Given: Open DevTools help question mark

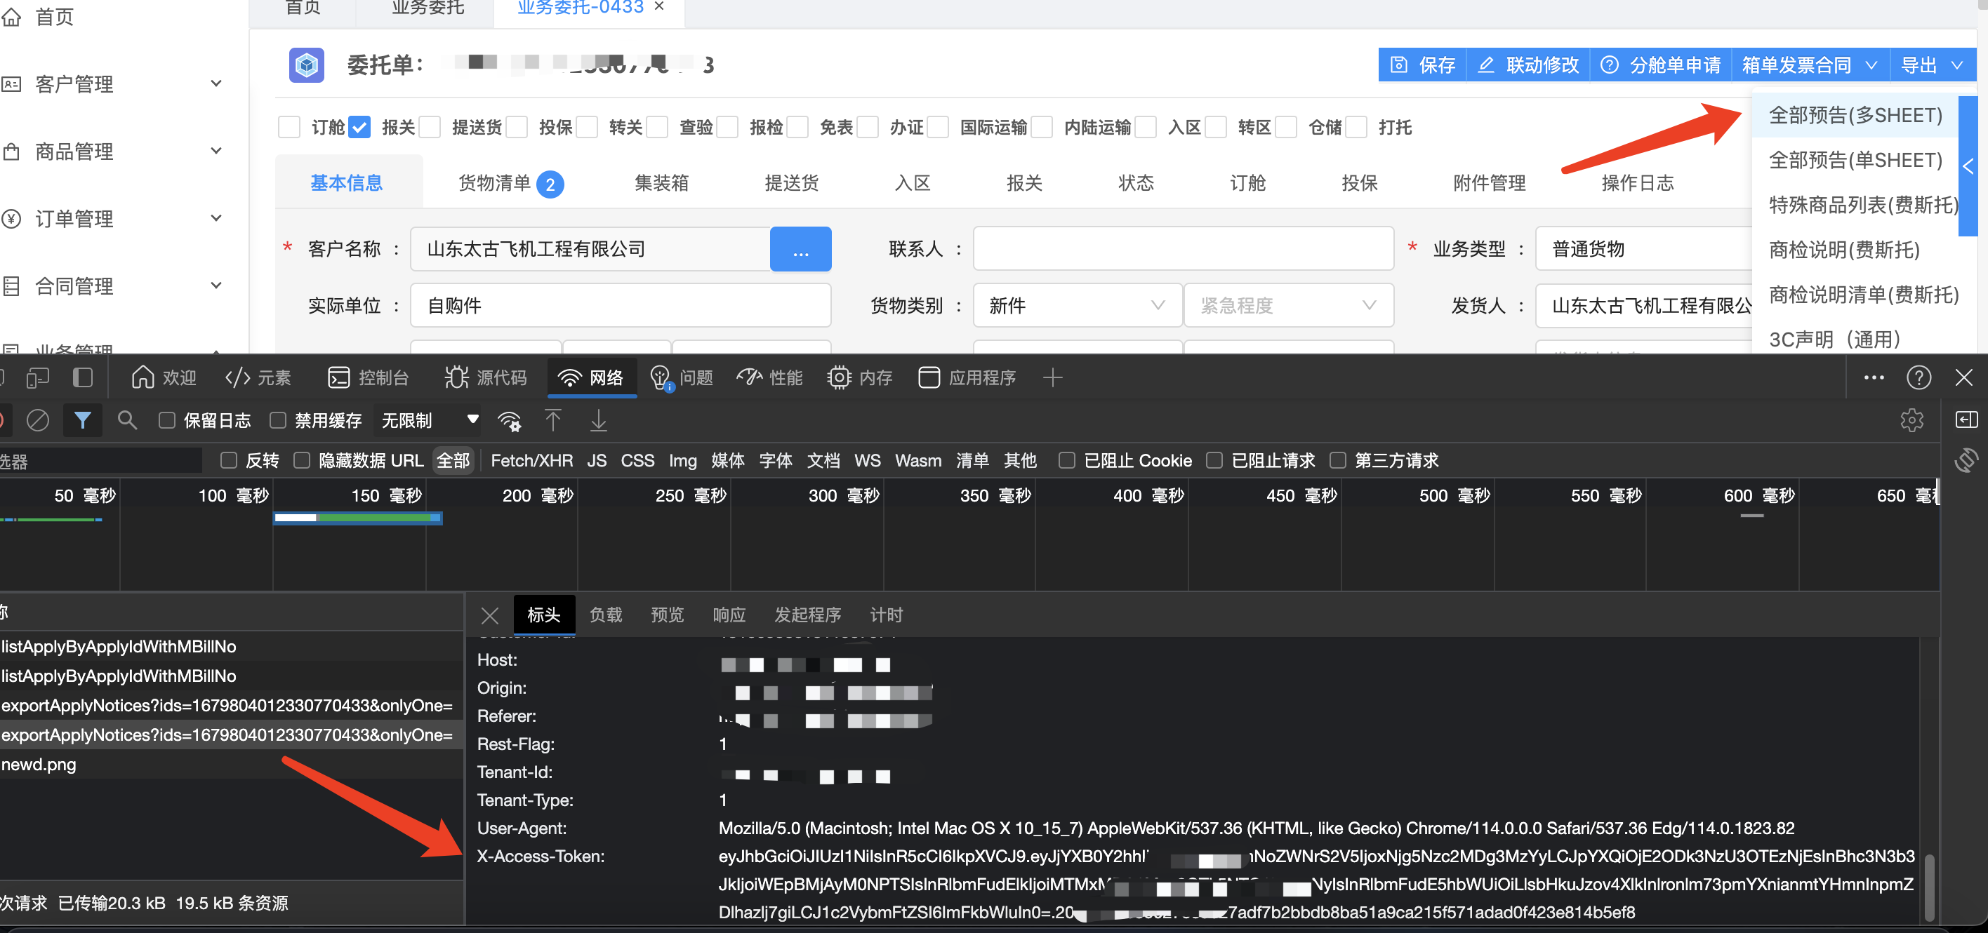Looking at the screenshot, I should pos(1919,377).
